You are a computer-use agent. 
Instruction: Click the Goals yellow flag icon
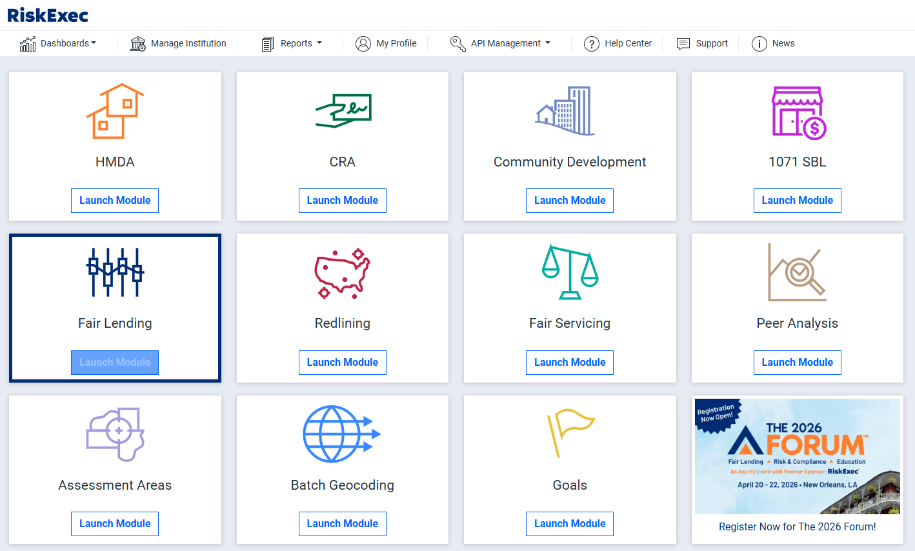[x=570, y=432]
